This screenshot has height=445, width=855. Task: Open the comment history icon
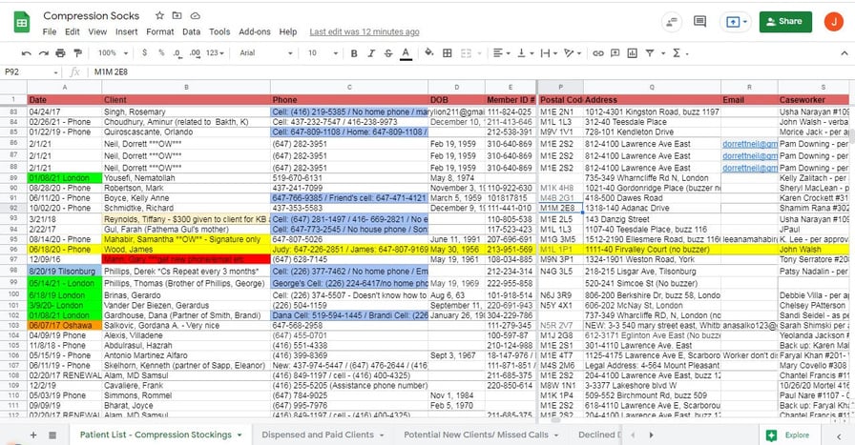pyautogui.click(x=699, y=21)
